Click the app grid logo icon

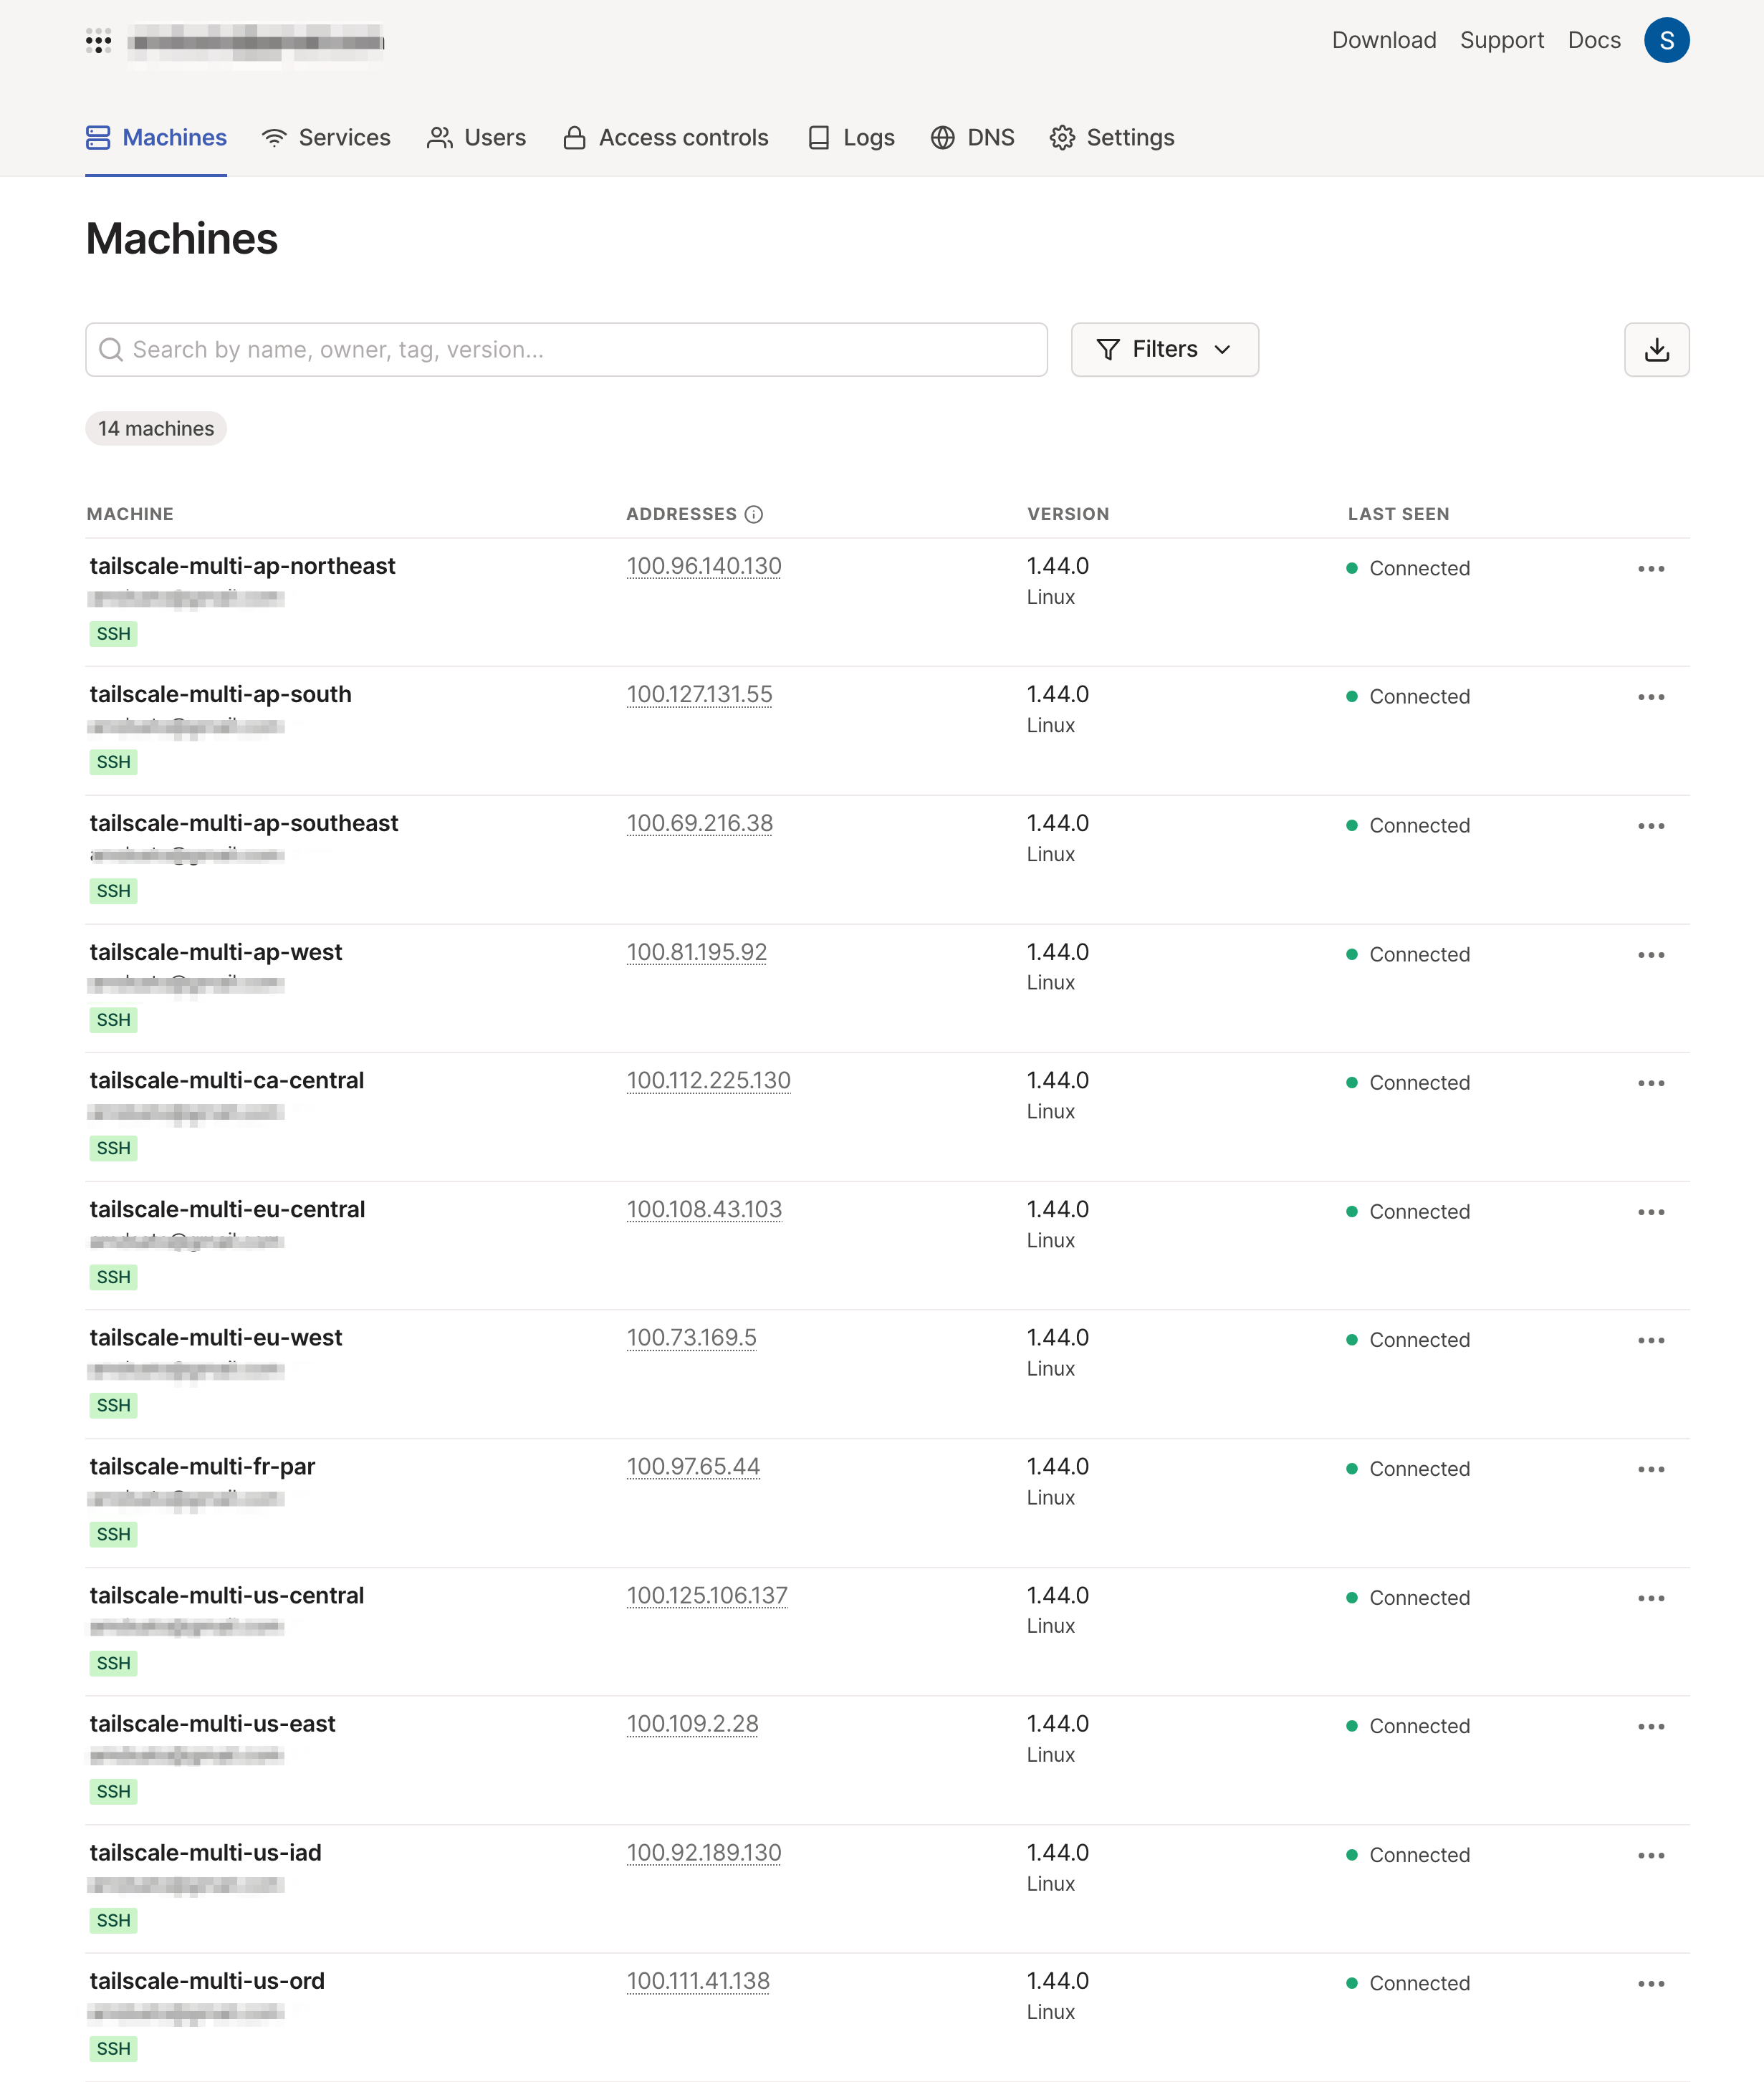pos(98,41)
